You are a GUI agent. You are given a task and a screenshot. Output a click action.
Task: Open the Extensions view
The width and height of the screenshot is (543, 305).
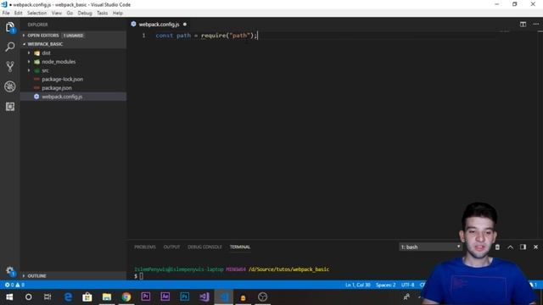click(10, 107)
